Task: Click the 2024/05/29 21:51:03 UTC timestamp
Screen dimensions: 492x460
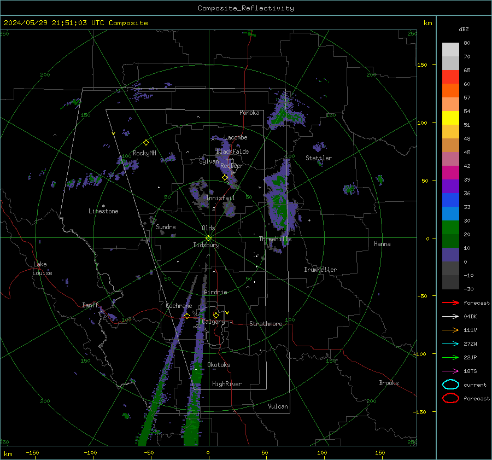Action: pos(76,23)
